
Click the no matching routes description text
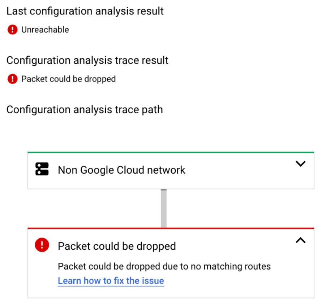tap(163, 266)
